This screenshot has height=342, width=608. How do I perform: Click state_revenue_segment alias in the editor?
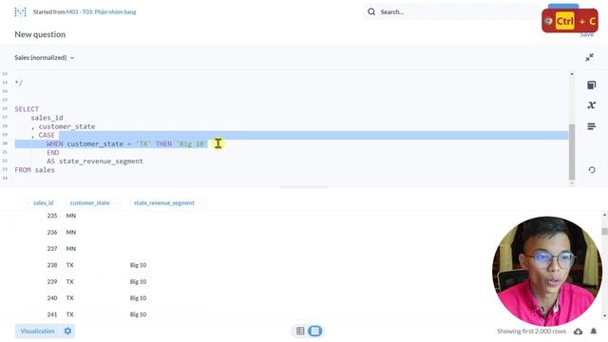102,161
